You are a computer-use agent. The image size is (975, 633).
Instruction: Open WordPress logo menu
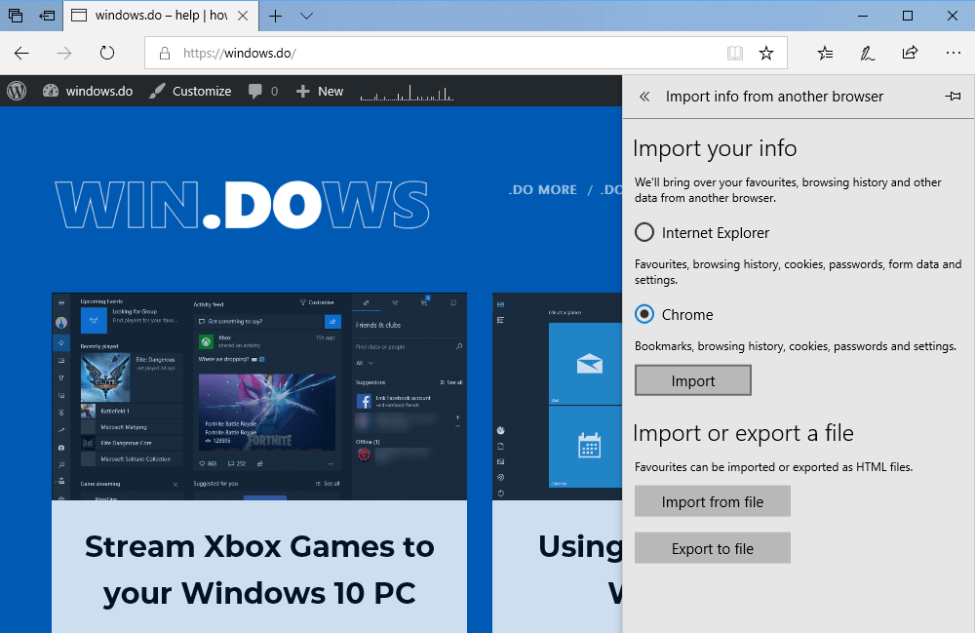click(x=17, y=91)
